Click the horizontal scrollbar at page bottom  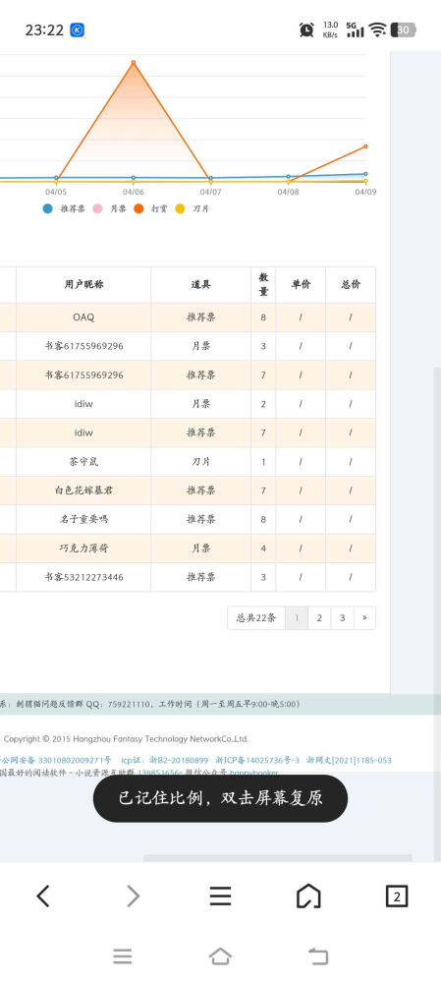point(278,858)
